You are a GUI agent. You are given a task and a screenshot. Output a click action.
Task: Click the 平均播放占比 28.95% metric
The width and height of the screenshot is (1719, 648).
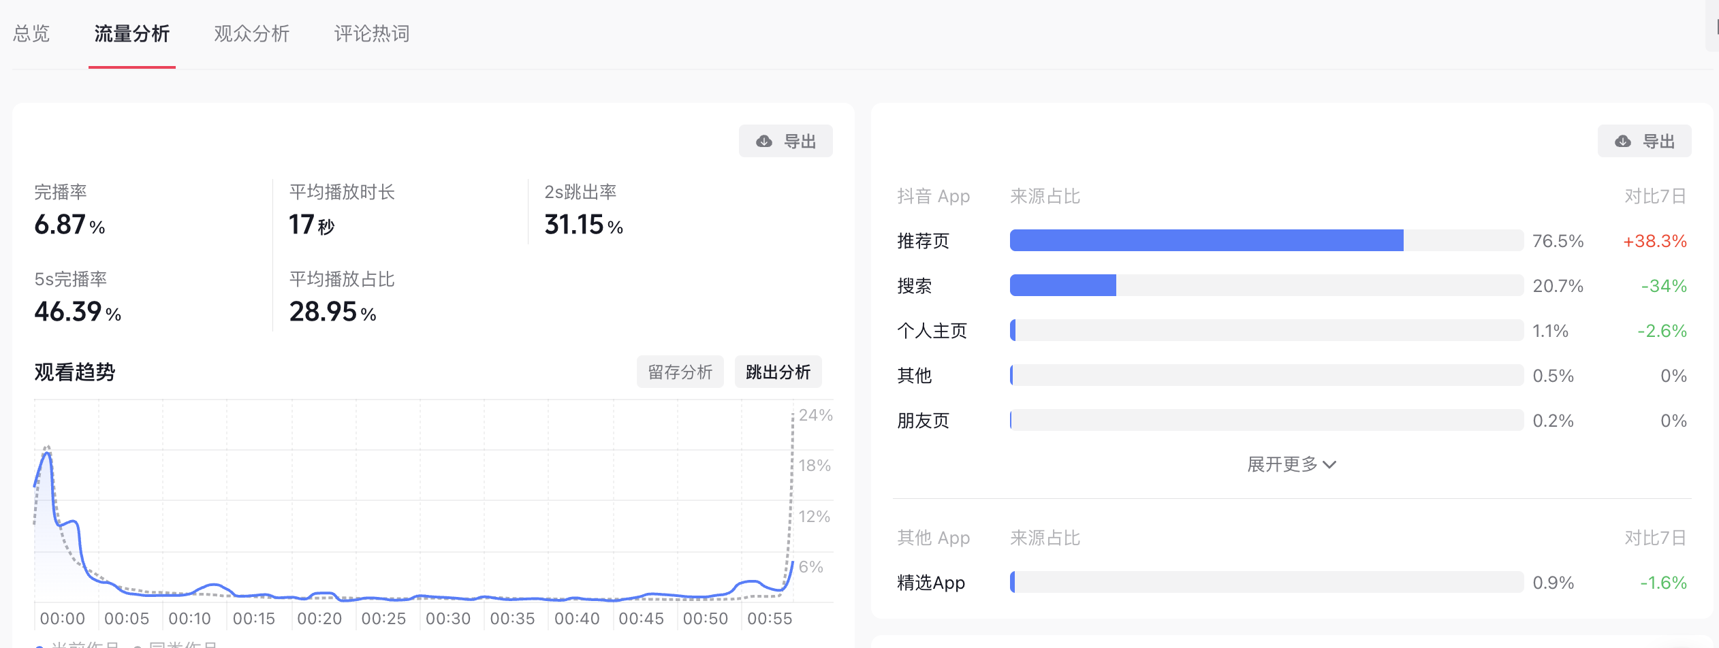[x=342, y=297]
